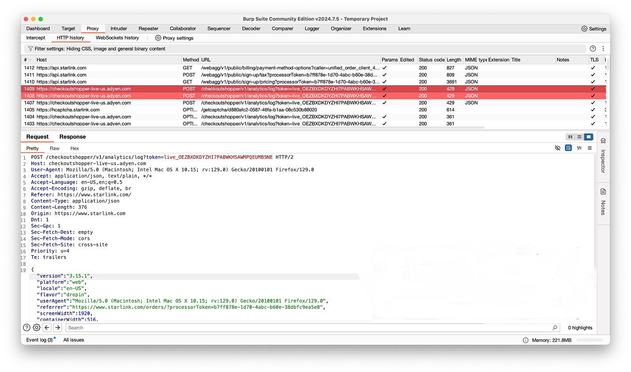Screen dimensions: 631x372
Task: Toggle line wrap in message editor
Action: [x=568, y=148]
